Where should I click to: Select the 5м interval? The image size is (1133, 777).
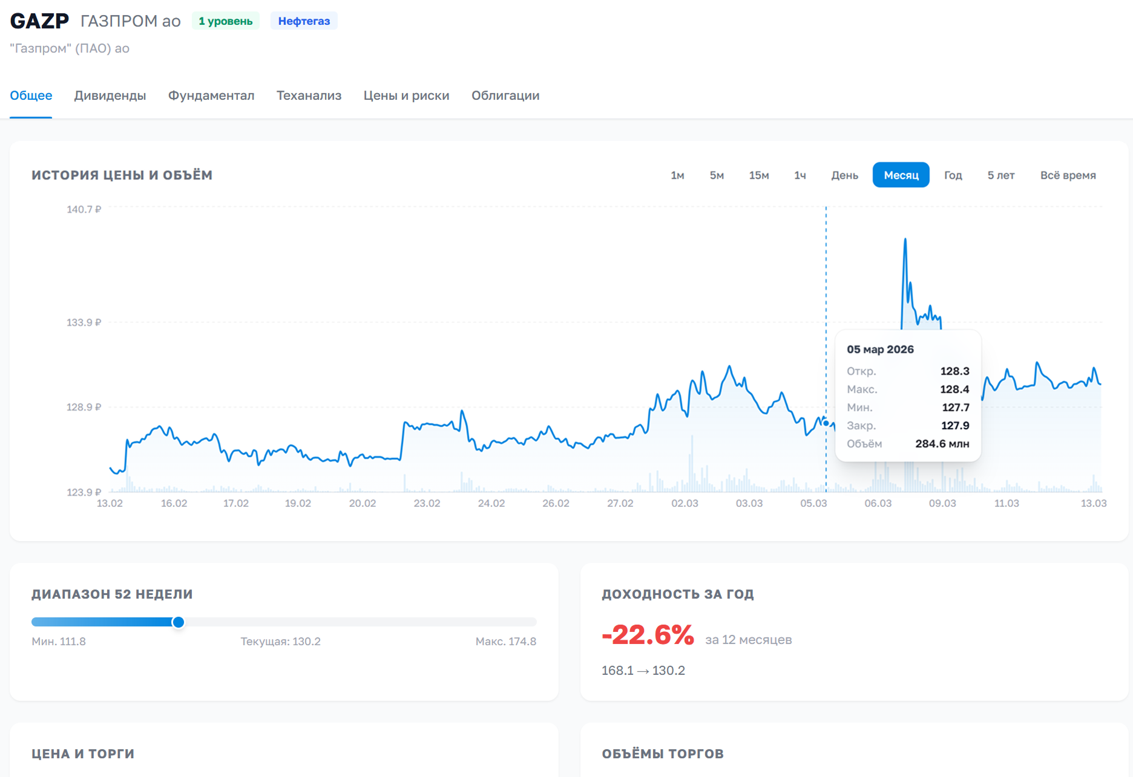[717, 175]
